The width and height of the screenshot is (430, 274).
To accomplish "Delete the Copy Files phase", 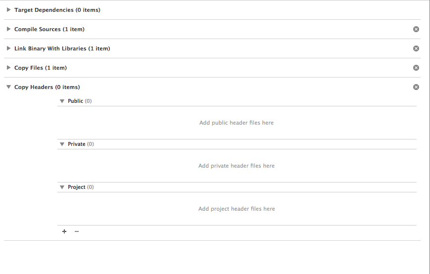I will [x=416, y=68].
